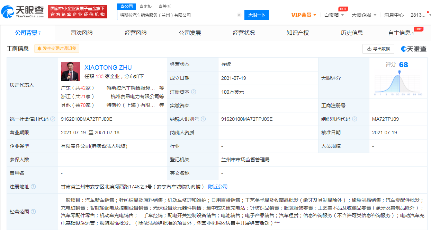This screenshot has height=230, width=431.
Task: Click the 133 companies count link
Action: point(100,76)
